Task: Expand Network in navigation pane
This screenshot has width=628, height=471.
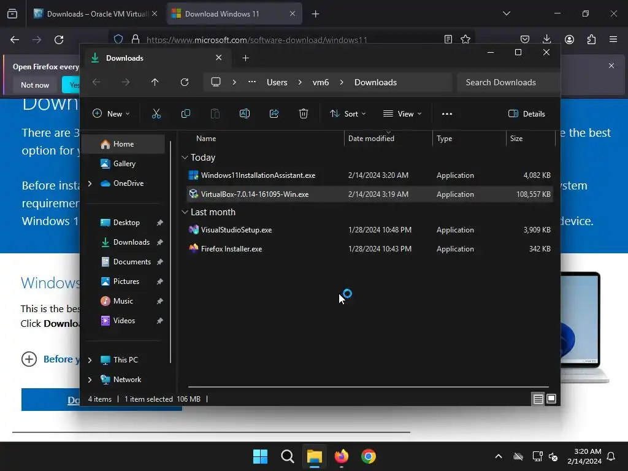Action: (x=90, y=380)
